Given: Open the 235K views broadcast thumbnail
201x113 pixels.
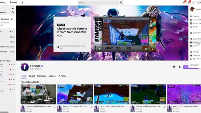Looking at the screenshot, I should coord(184,94).
